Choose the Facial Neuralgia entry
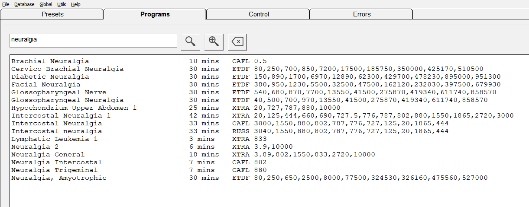Screen dimensions: 529x207 coord(46,84)
